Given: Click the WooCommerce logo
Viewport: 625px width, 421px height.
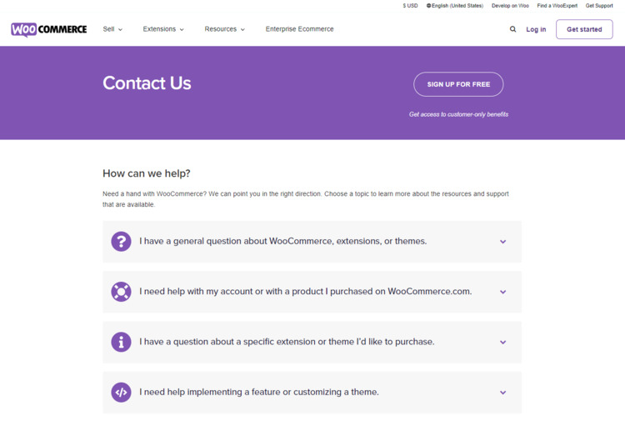Looking at the screenshot, I should [48, 29].
